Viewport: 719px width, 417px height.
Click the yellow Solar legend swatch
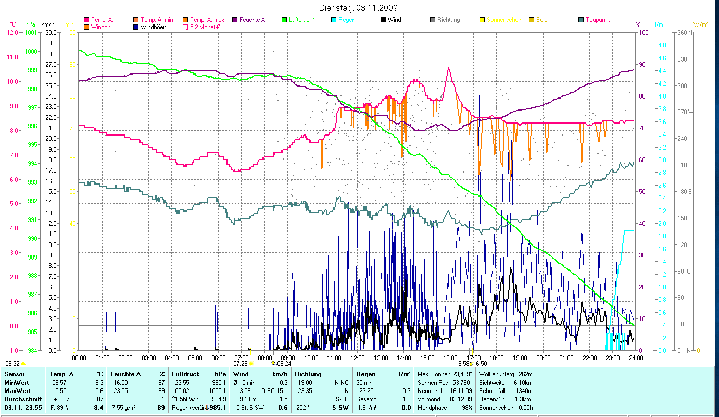coord(532,20)
